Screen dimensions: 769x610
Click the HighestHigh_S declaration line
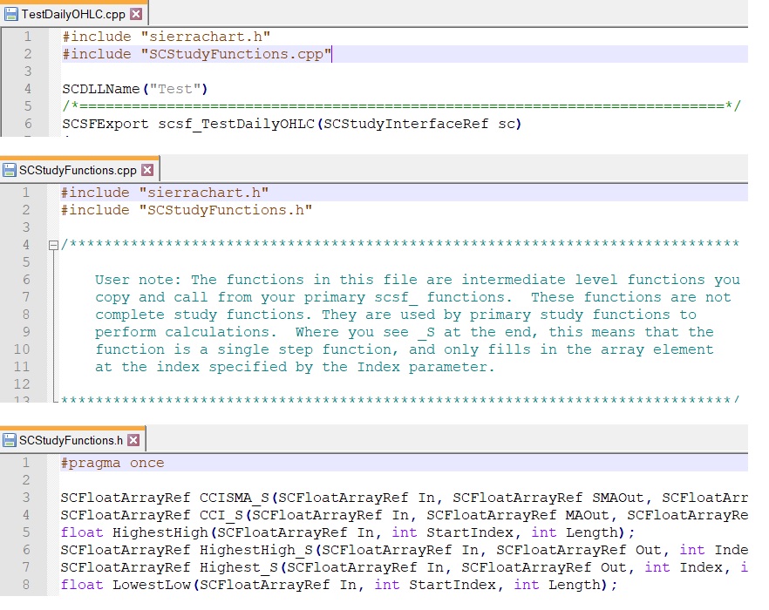coord(405,550)
